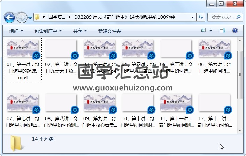Viewport: 246px width, 156px height.
Task: Click file name 08、第八讲：奇门遁甲如何预测...
Action: point(61,122)
